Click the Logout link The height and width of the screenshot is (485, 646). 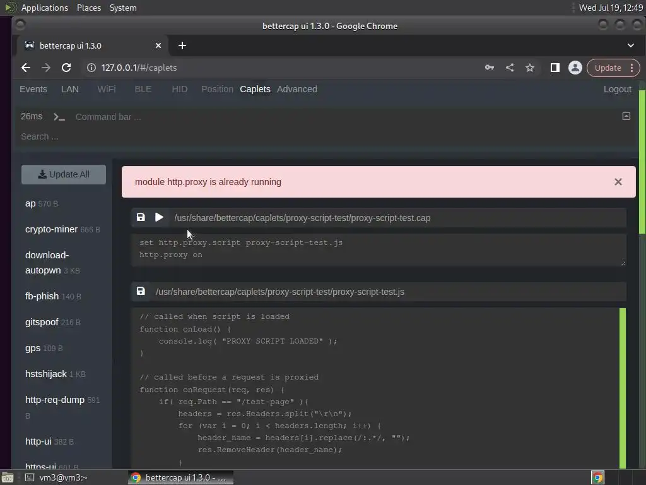(x=617, y=89)
